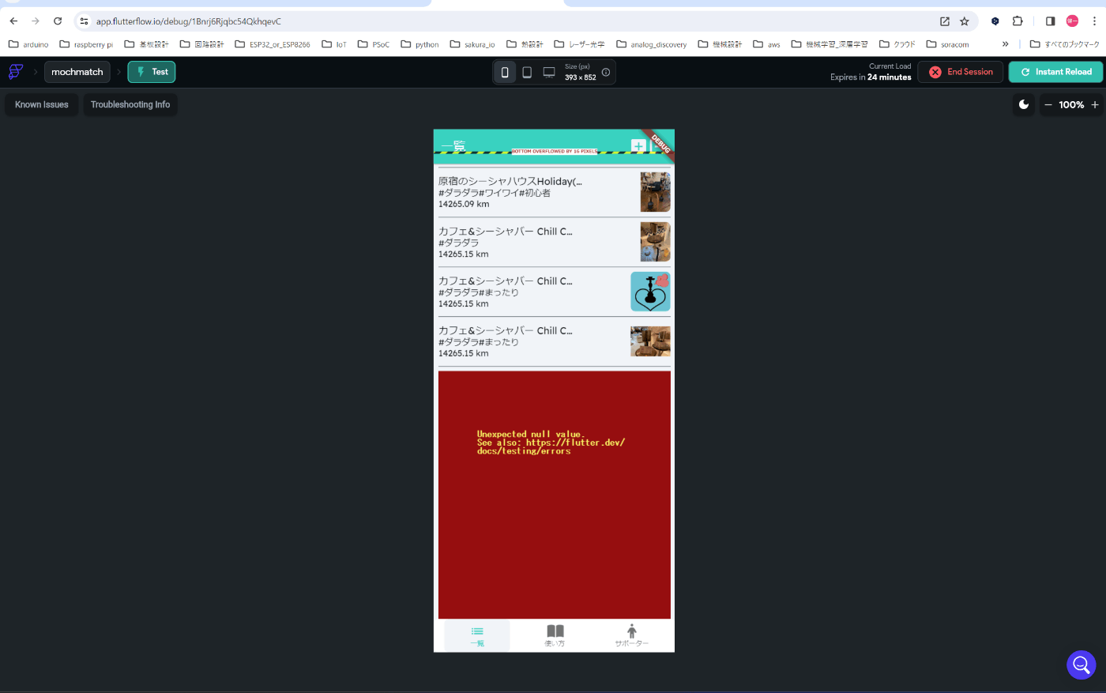1106x693 pixels.
Task: Open すべてのブックマーク folder
Action: [1064, 44]
